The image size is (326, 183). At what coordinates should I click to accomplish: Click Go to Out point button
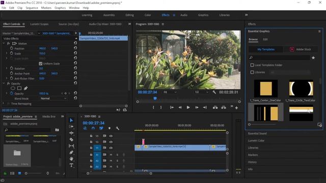coord(205,107)
